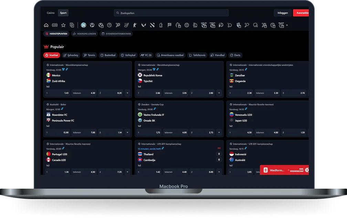Select the Dota 2 esports icon

coord(152,25)
